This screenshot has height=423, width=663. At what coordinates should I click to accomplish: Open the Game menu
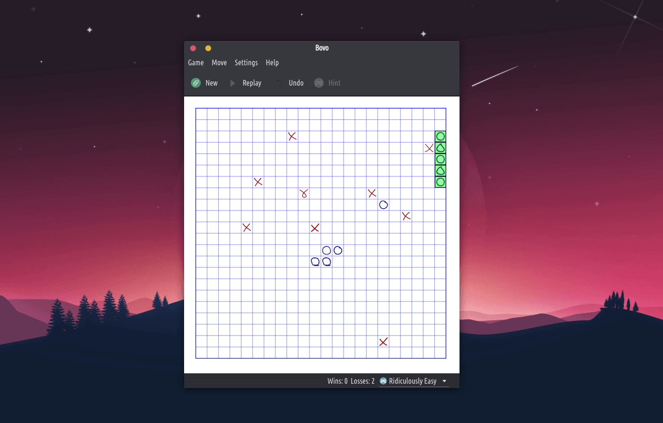click(x=196, y=62)
